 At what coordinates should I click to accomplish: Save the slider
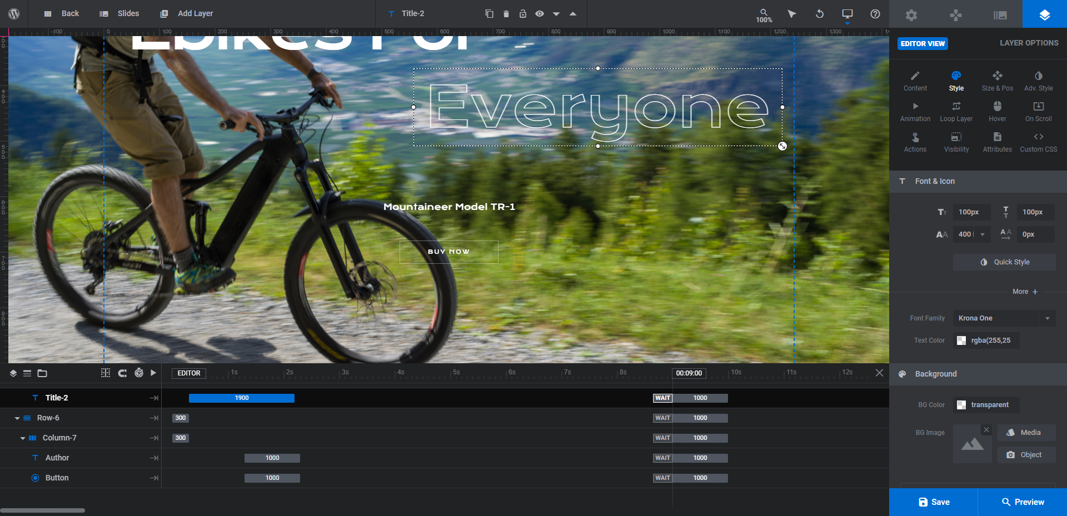[x=934, y=502]
